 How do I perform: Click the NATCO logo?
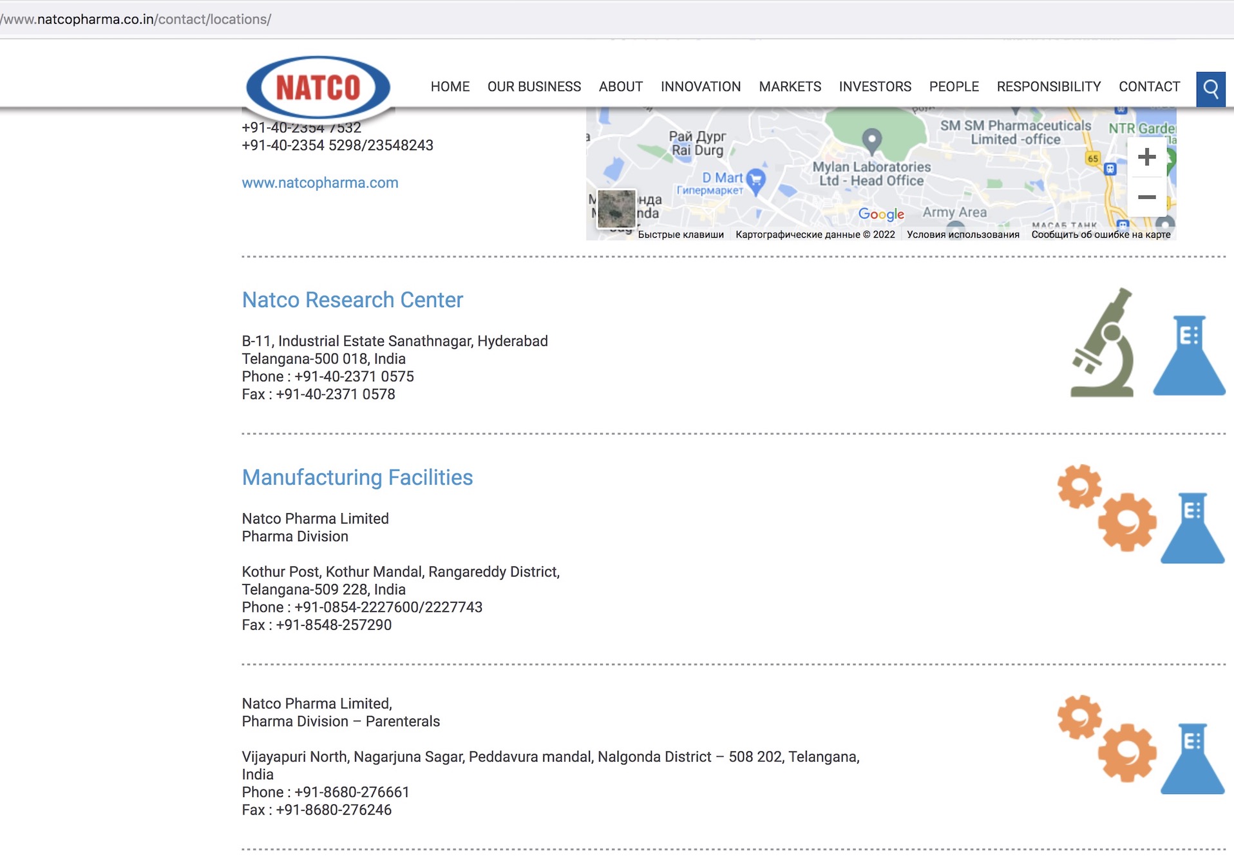click(318, 88)
